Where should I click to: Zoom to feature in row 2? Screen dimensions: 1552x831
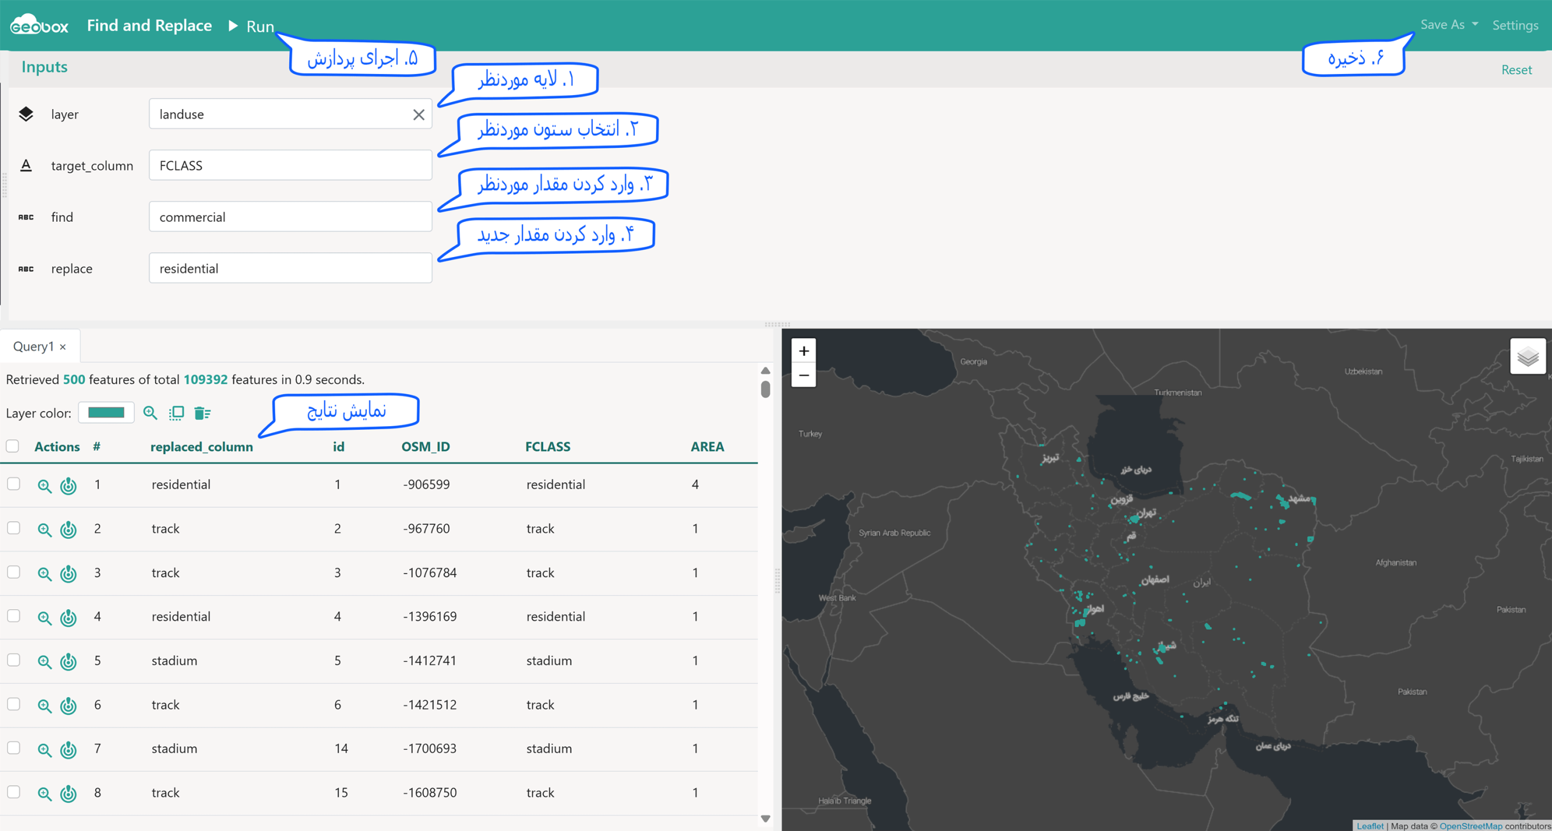click(44, 530)
